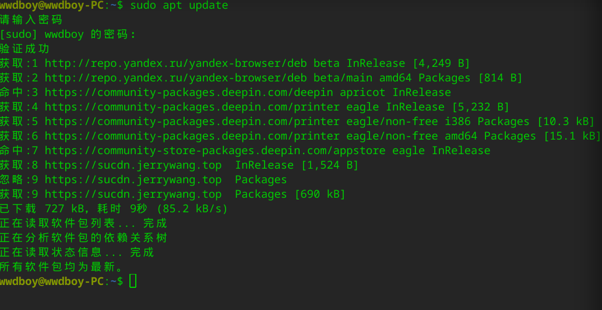Click the terminal cursor block at the prompt

pos(133,282)
